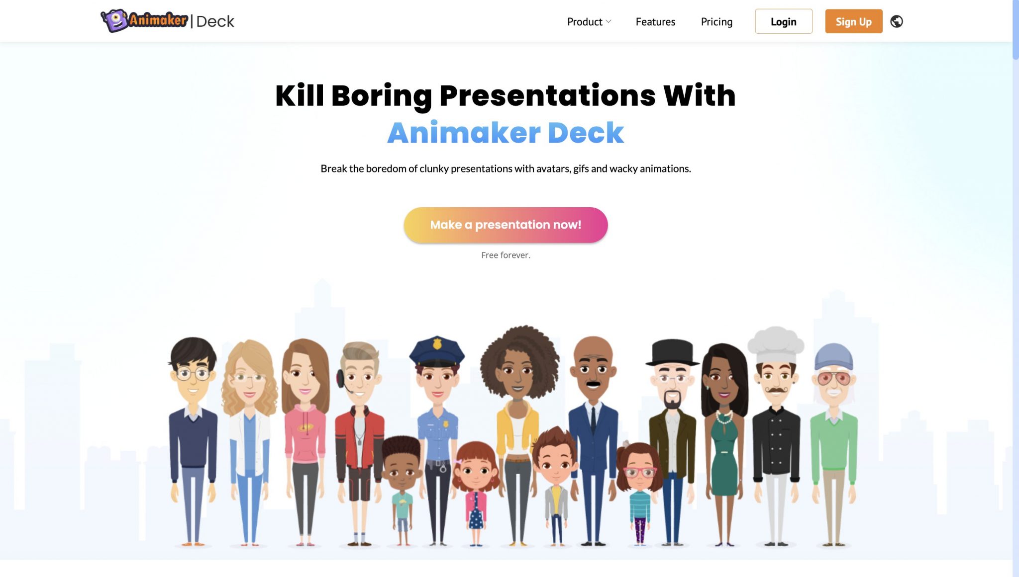Screen dimensions: 1019x577
Task: Click the Sign Up button
Action: (854, 21)
